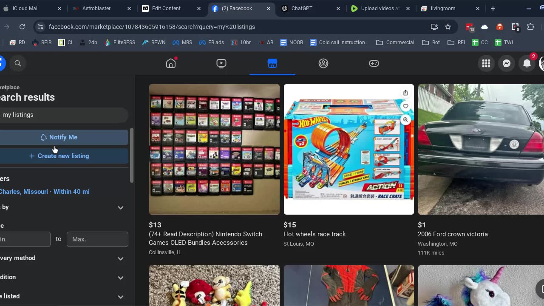The height and width of the screenshot is (306, 544).
Task: Expand Condition filter
Action: (121, 278)
